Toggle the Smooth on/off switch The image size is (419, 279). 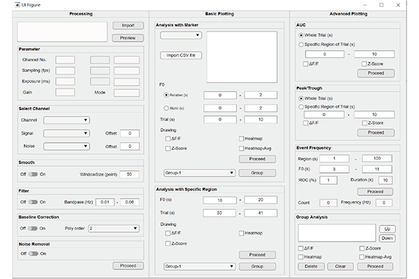tap(32, 174)
